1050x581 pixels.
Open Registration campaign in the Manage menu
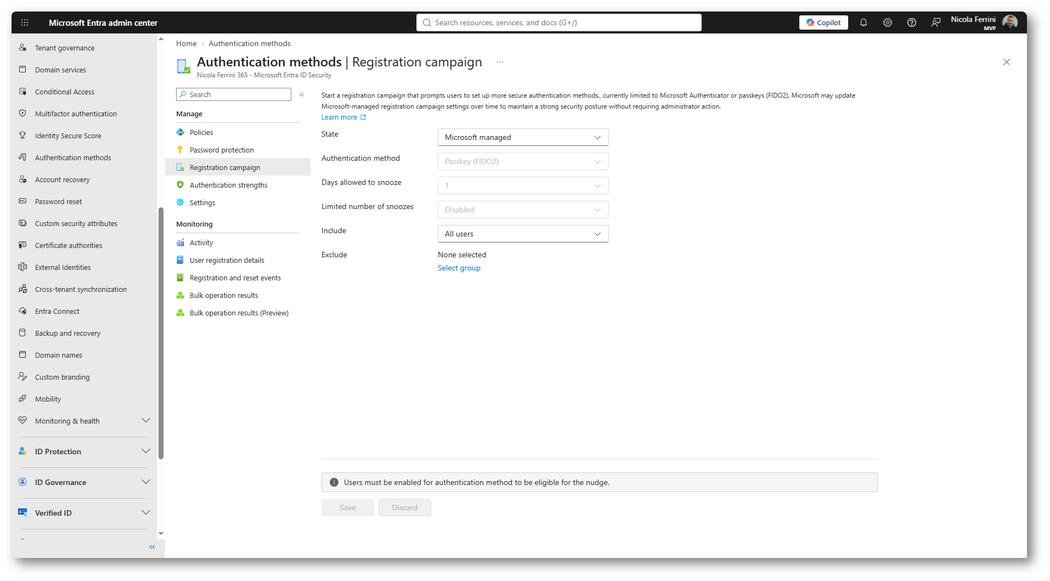pyautogui.click(x=238, y=167)
